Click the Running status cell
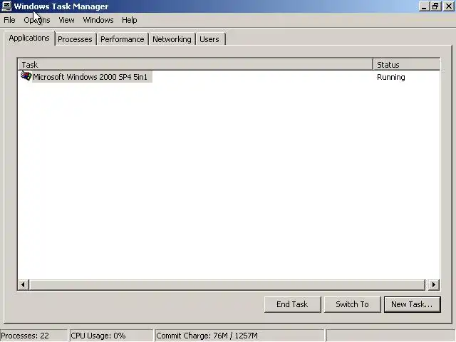This screenshot has height=342, width=456. (391, 77)
